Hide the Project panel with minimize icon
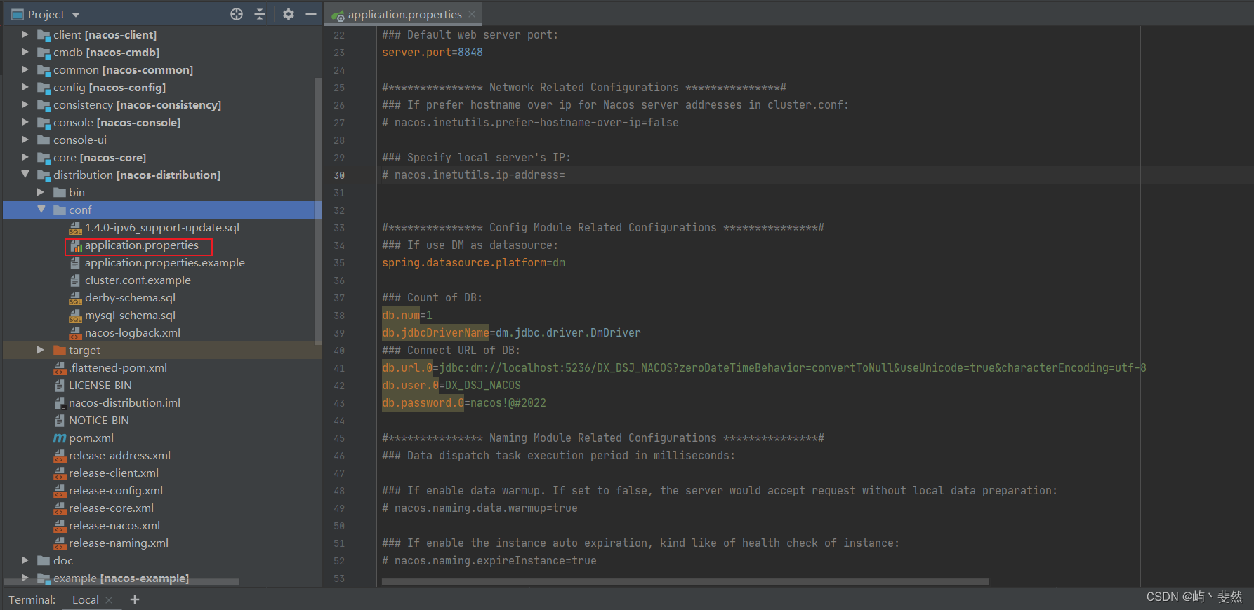Image resolution: width=1254 pixels, height=610 pixels. [311, 14]
